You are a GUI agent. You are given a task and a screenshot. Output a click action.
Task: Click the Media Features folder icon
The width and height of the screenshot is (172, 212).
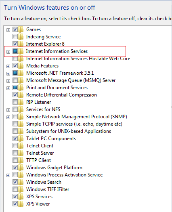click(21, 66)
